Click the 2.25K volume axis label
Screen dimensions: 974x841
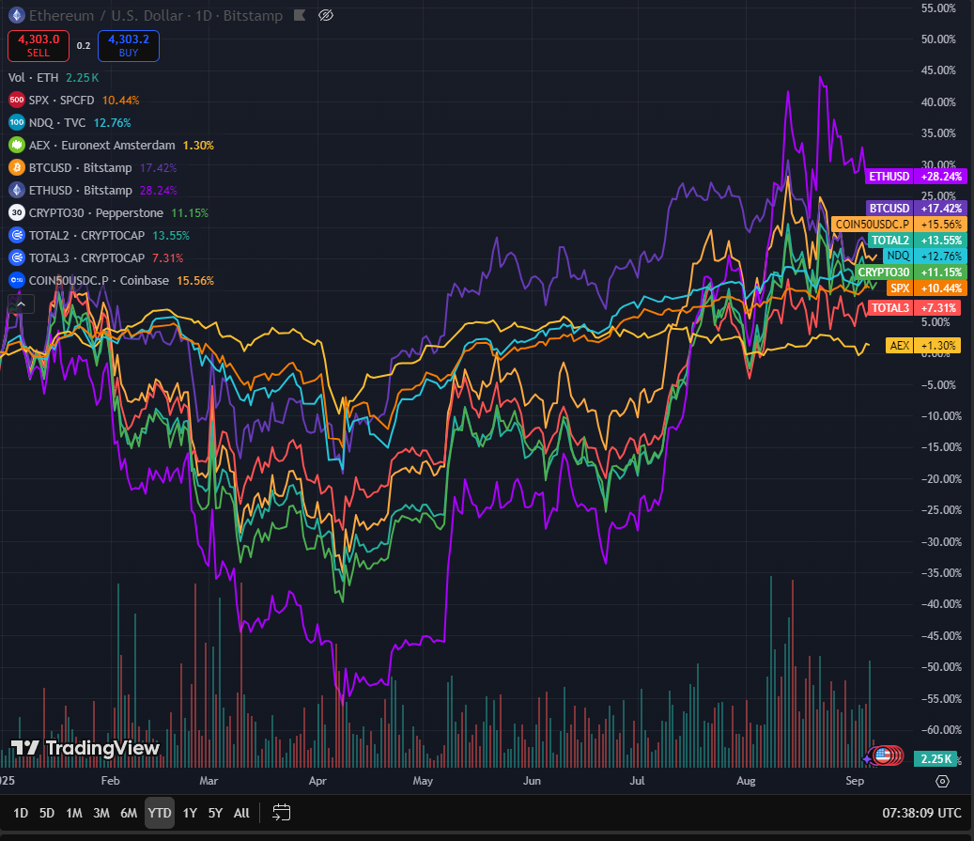935,759
